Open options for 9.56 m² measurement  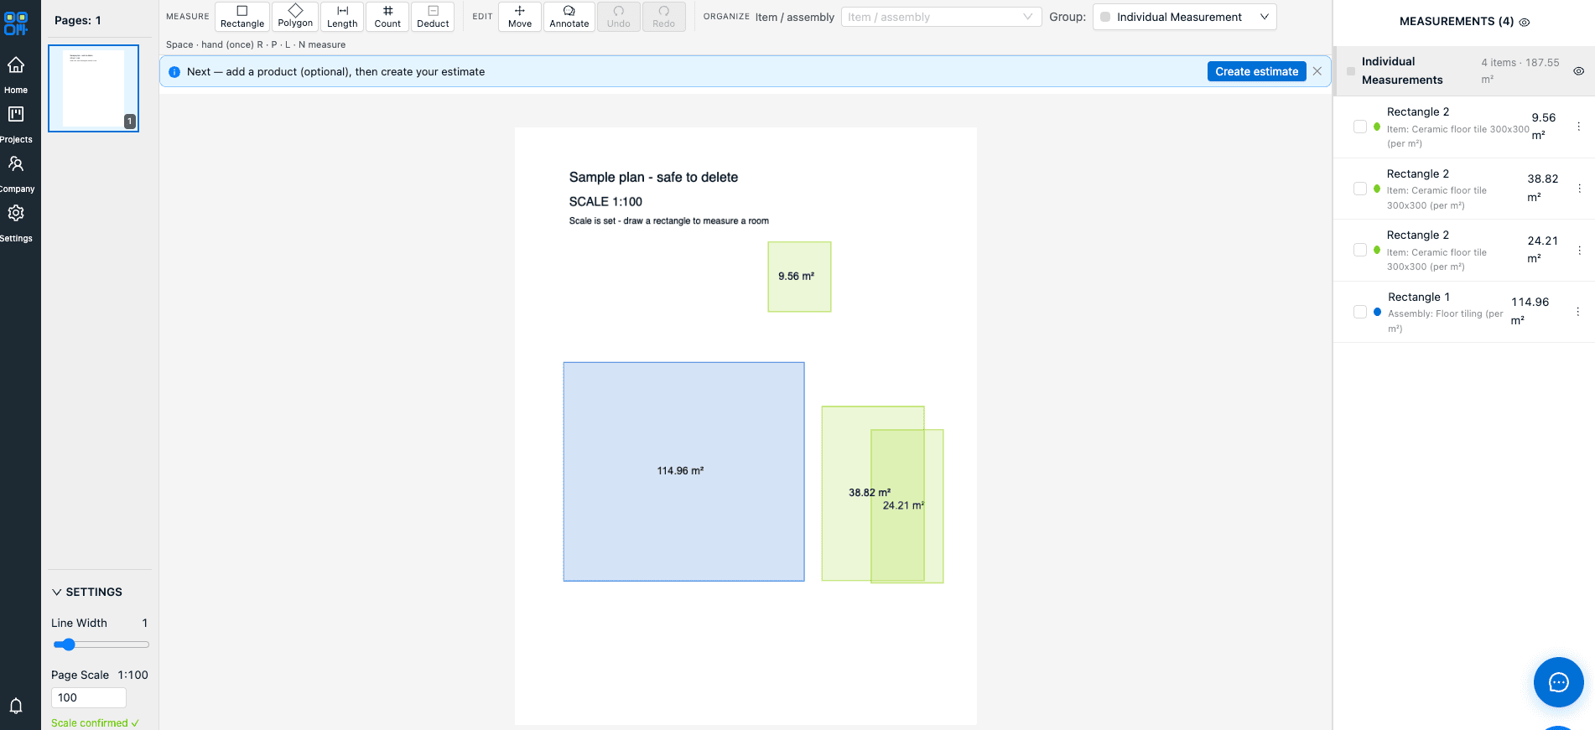[1578, 127]
